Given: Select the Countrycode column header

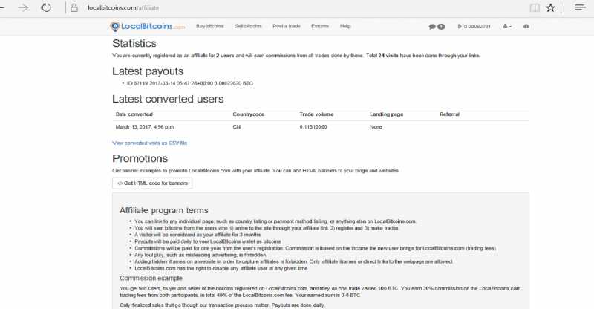Looking at the screenshot, I should pyautogui.click(x=249, y=114).
